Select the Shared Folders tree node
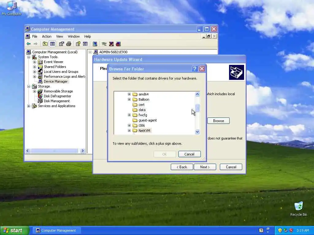 [55, 67]
